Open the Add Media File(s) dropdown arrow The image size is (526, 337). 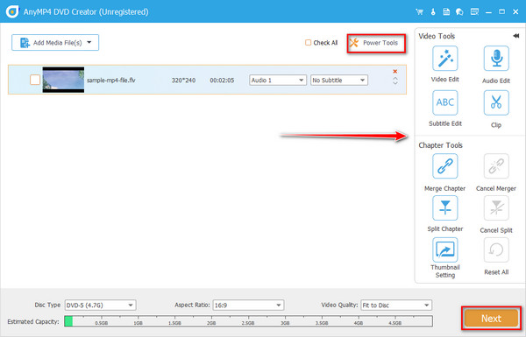click(89, 43)
